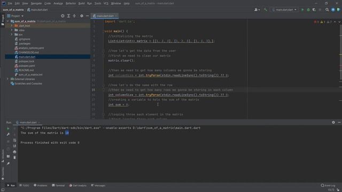
Task: Open the Project panel gear settings
Action: coord(82,16)
